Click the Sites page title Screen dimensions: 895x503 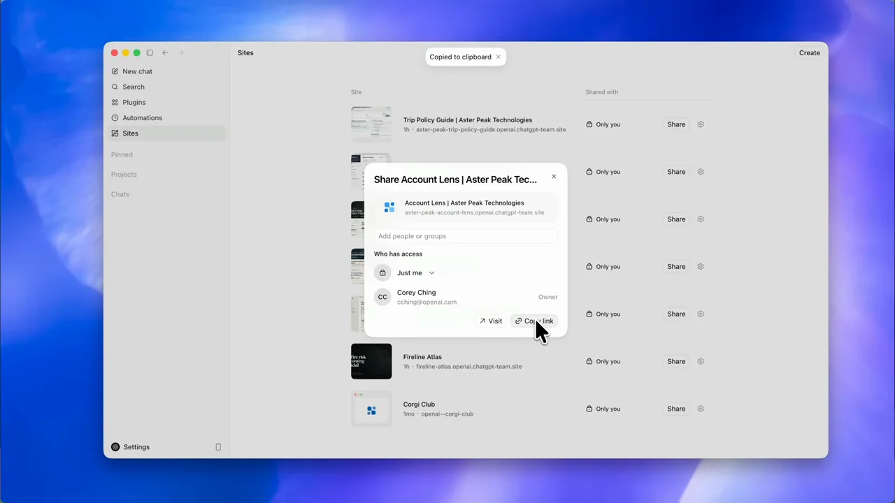245,53
